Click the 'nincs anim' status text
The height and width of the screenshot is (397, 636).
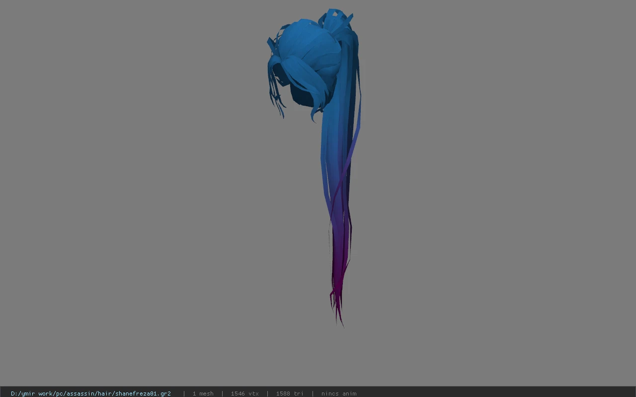coord(339,394)
